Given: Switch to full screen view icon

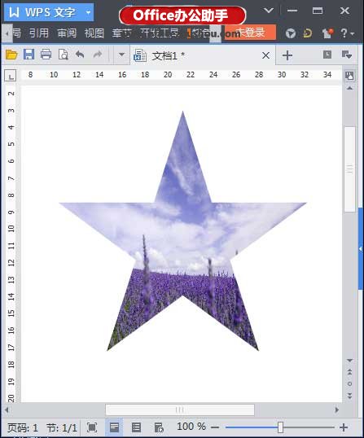Looking at the screenshot, I should tap(92, 427).
